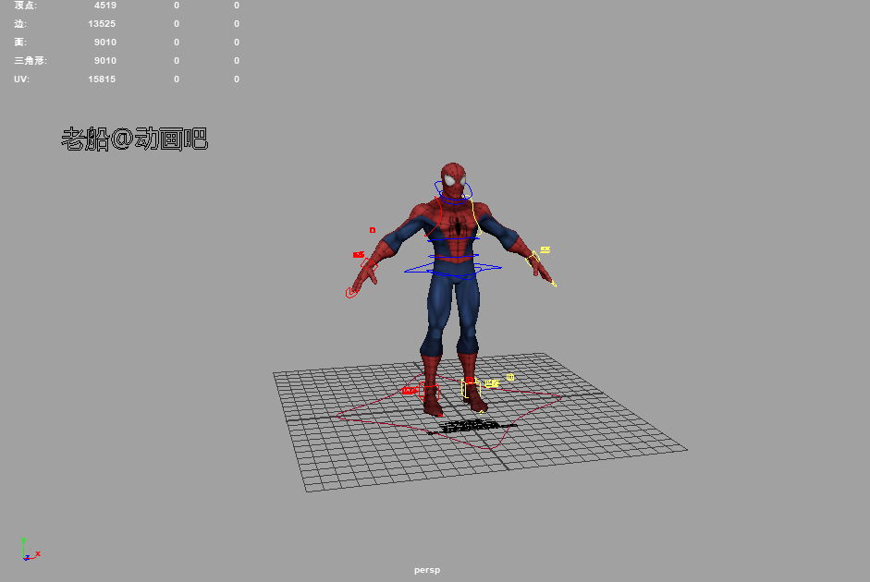
Task: Click the persp camera name label
Action: point(427,570)
